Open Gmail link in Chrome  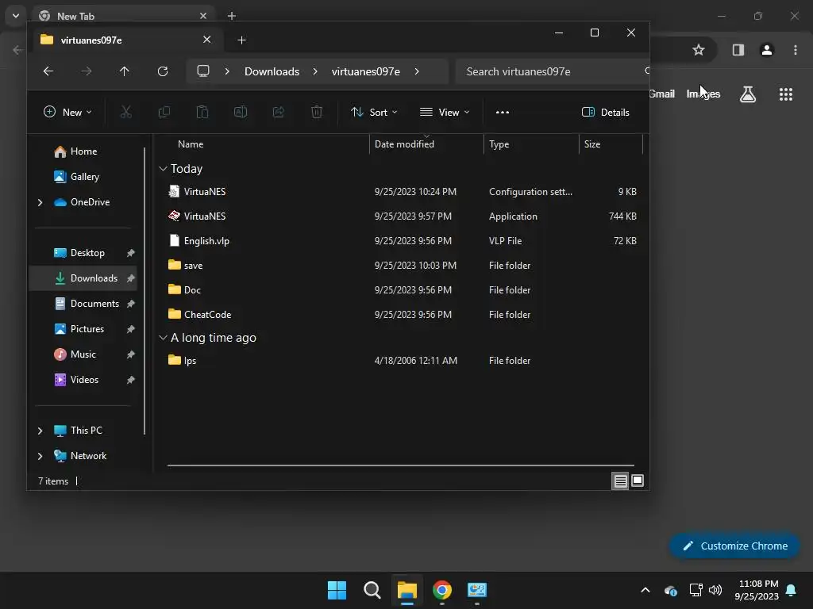661,94
